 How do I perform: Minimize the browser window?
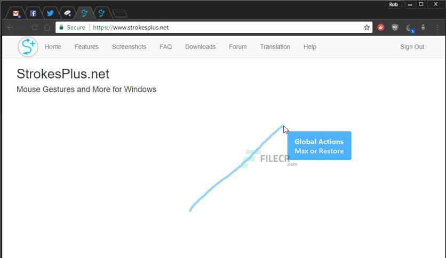click(x=410, y=4)
